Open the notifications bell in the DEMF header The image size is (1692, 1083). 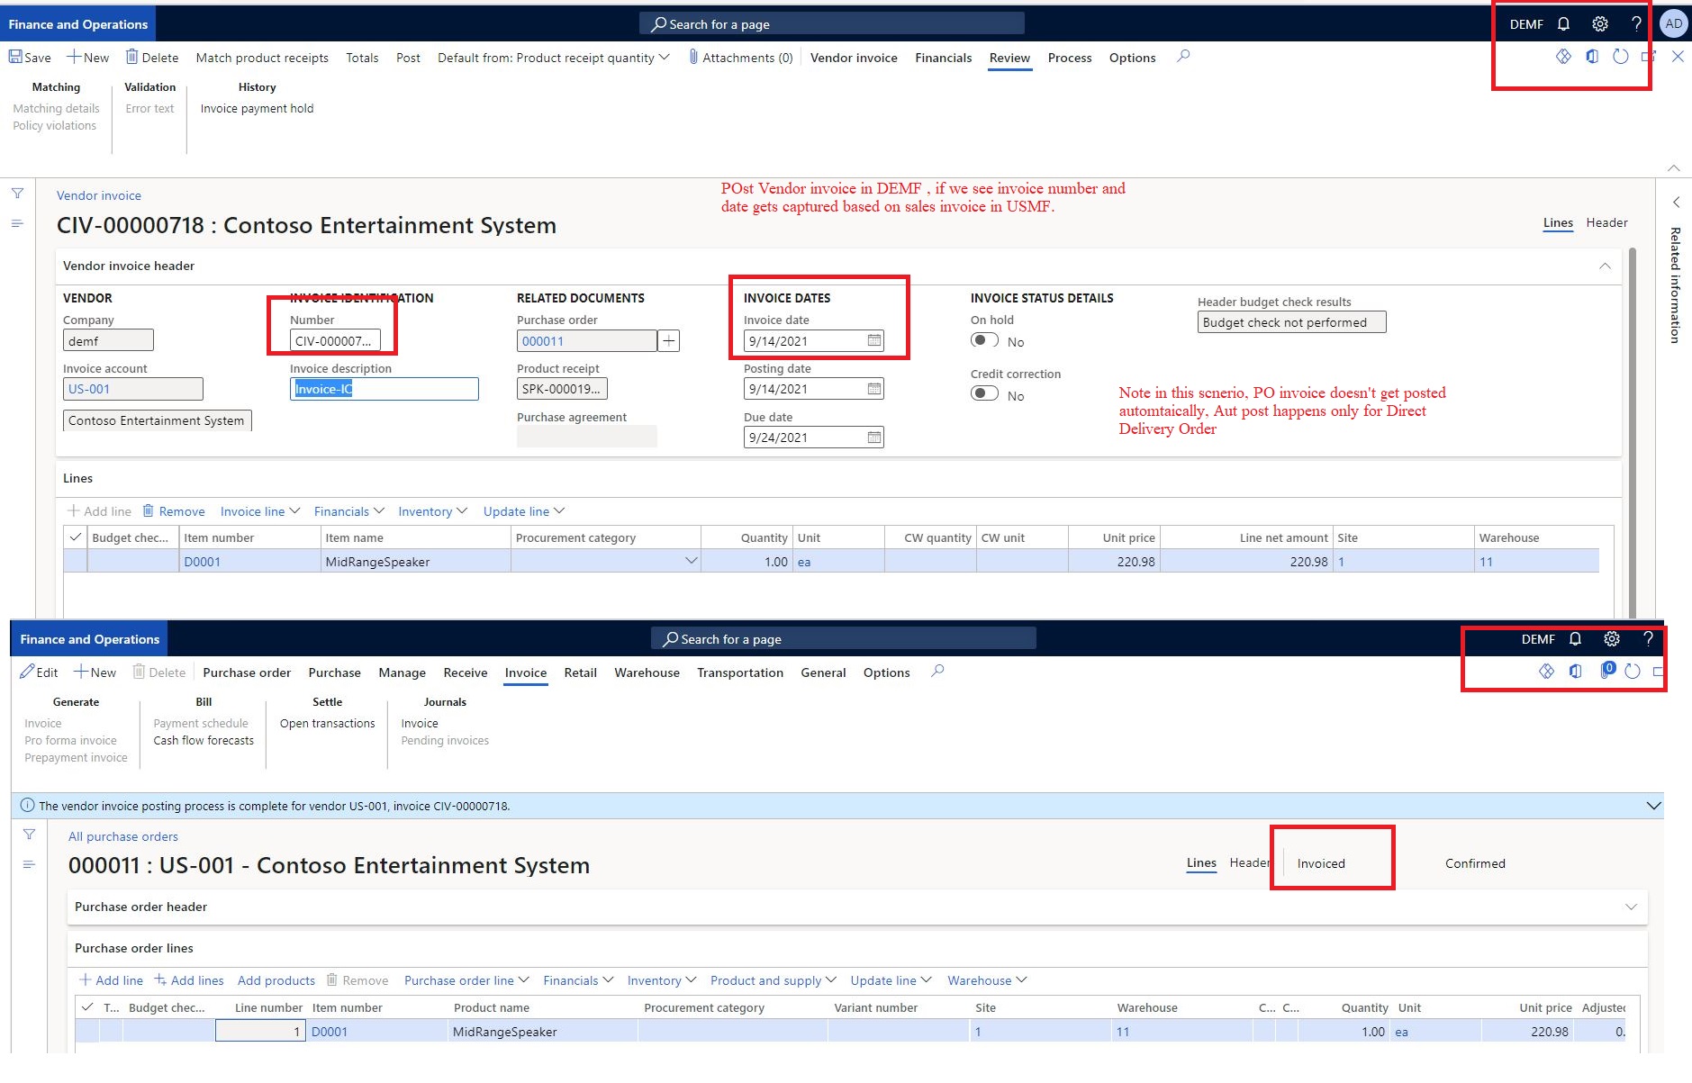1563,23
